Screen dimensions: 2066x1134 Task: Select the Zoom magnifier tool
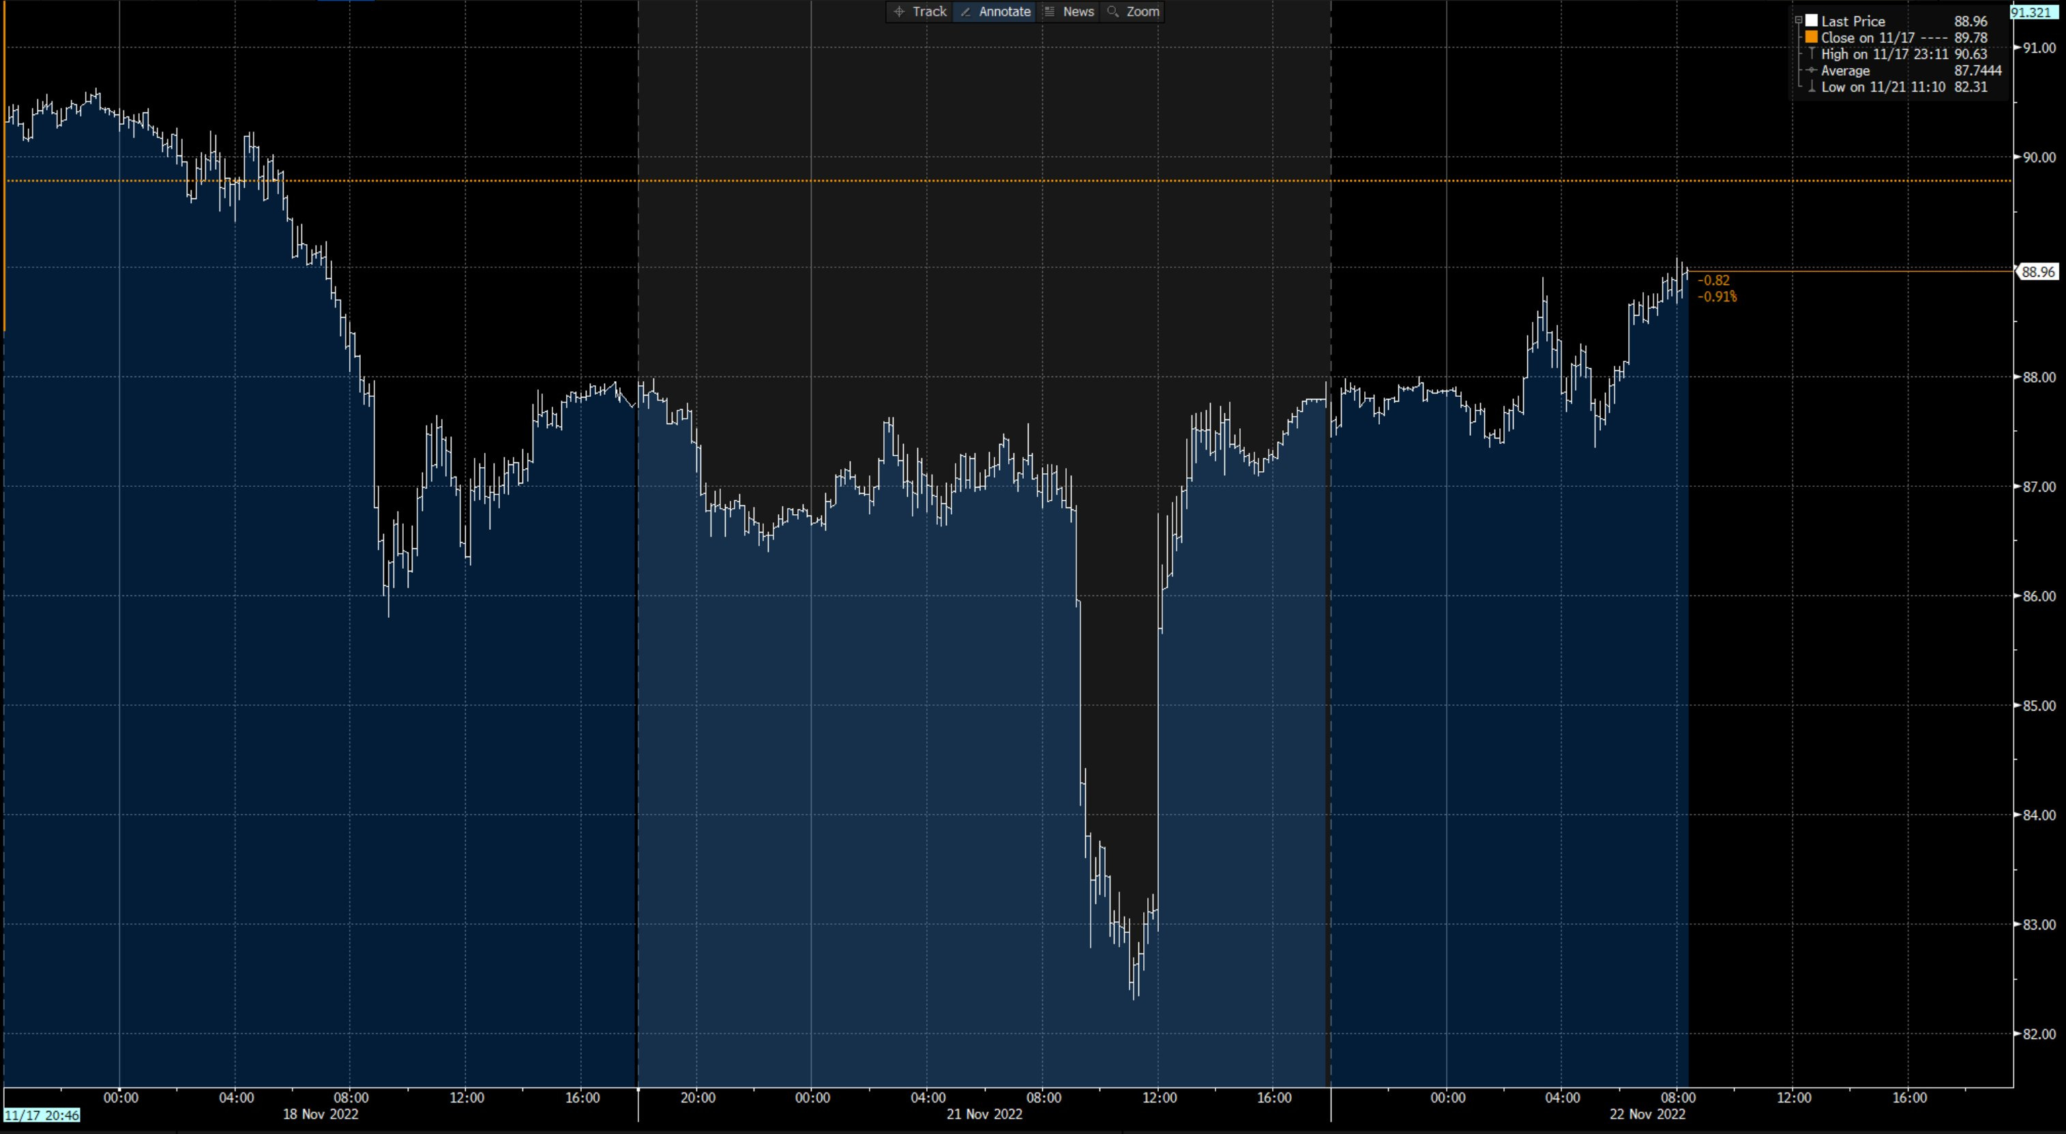pyautogui.click(x=1132, y=11)
